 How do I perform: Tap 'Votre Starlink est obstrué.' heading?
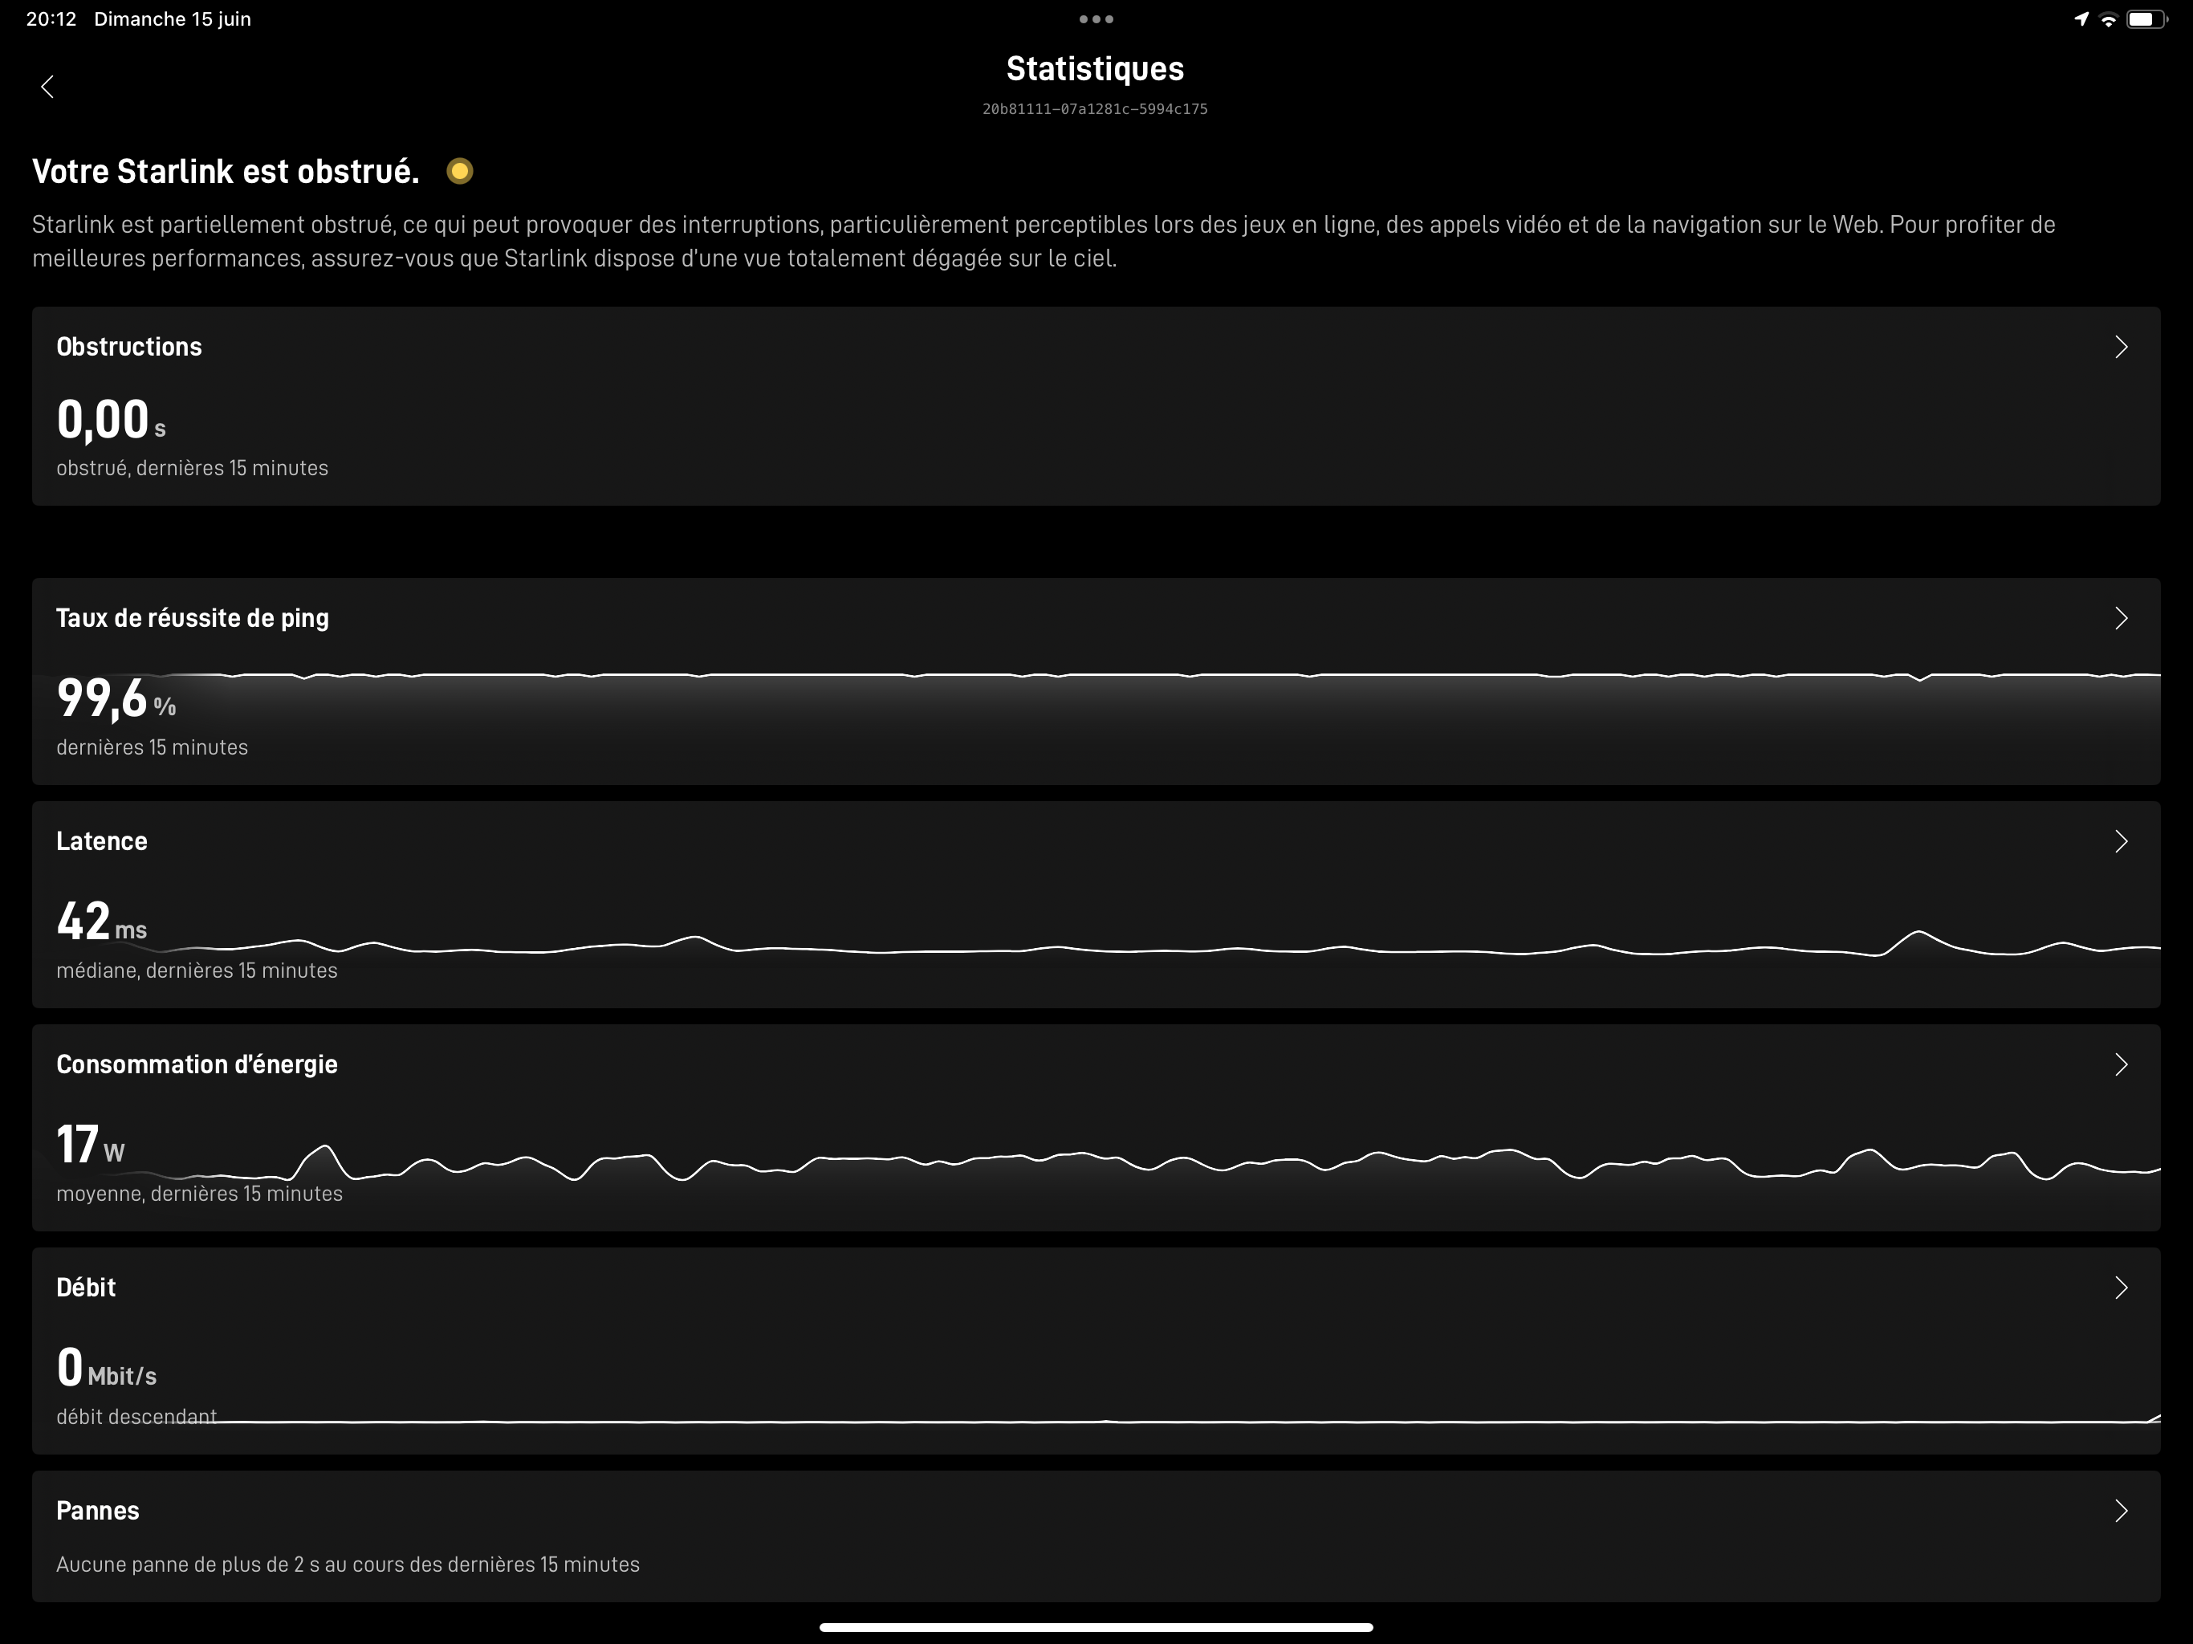pos(226,172)
